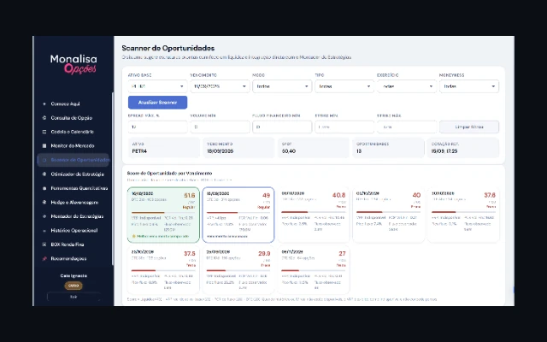Open the Vencimento dropdown
Screen dimensions: 547x342
(220, 86)
